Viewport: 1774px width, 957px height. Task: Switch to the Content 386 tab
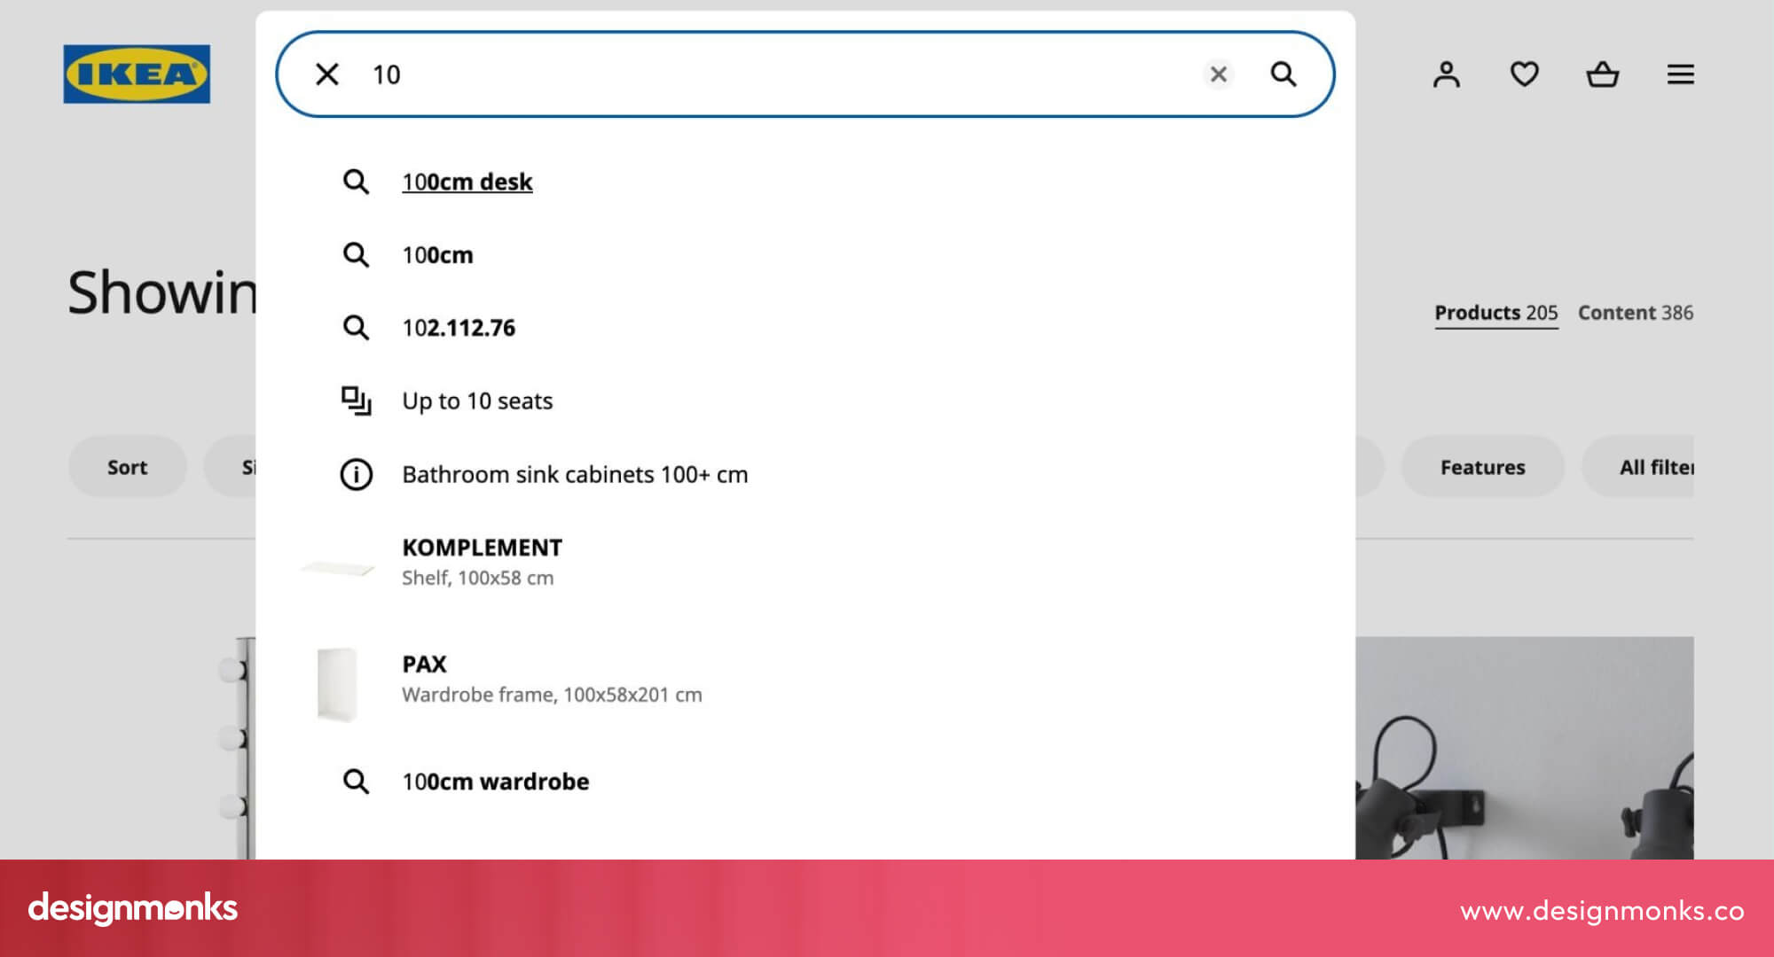click(1635, 313)
